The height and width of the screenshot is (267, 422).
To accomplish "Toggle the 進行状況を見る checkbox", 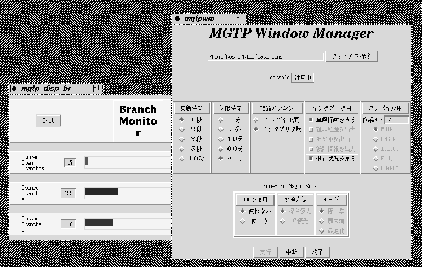I will click(310, 159).
